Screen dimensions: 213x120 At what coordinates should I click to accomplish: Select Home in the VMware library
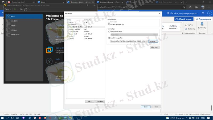coord(13,17)
